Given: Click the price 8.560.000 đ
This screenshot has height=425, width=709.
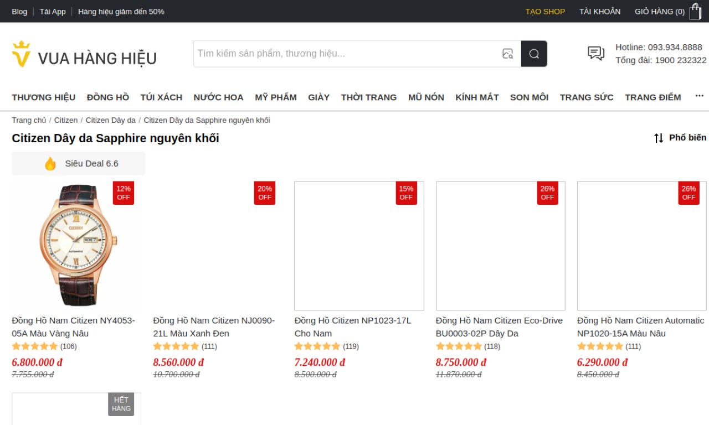Looking at the screenshot, I should (x=178, y=362).
